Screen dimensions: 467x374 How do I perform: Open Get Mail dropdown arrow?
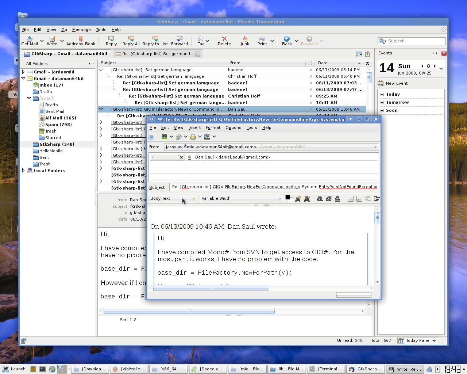pos(42,41)
